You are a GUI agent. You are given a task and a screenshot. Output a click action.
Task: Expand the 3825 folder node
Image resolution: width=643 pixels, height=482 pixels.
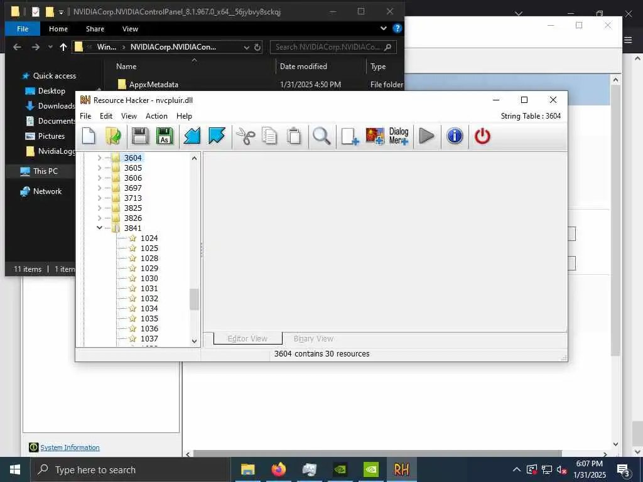pos(99,208)
